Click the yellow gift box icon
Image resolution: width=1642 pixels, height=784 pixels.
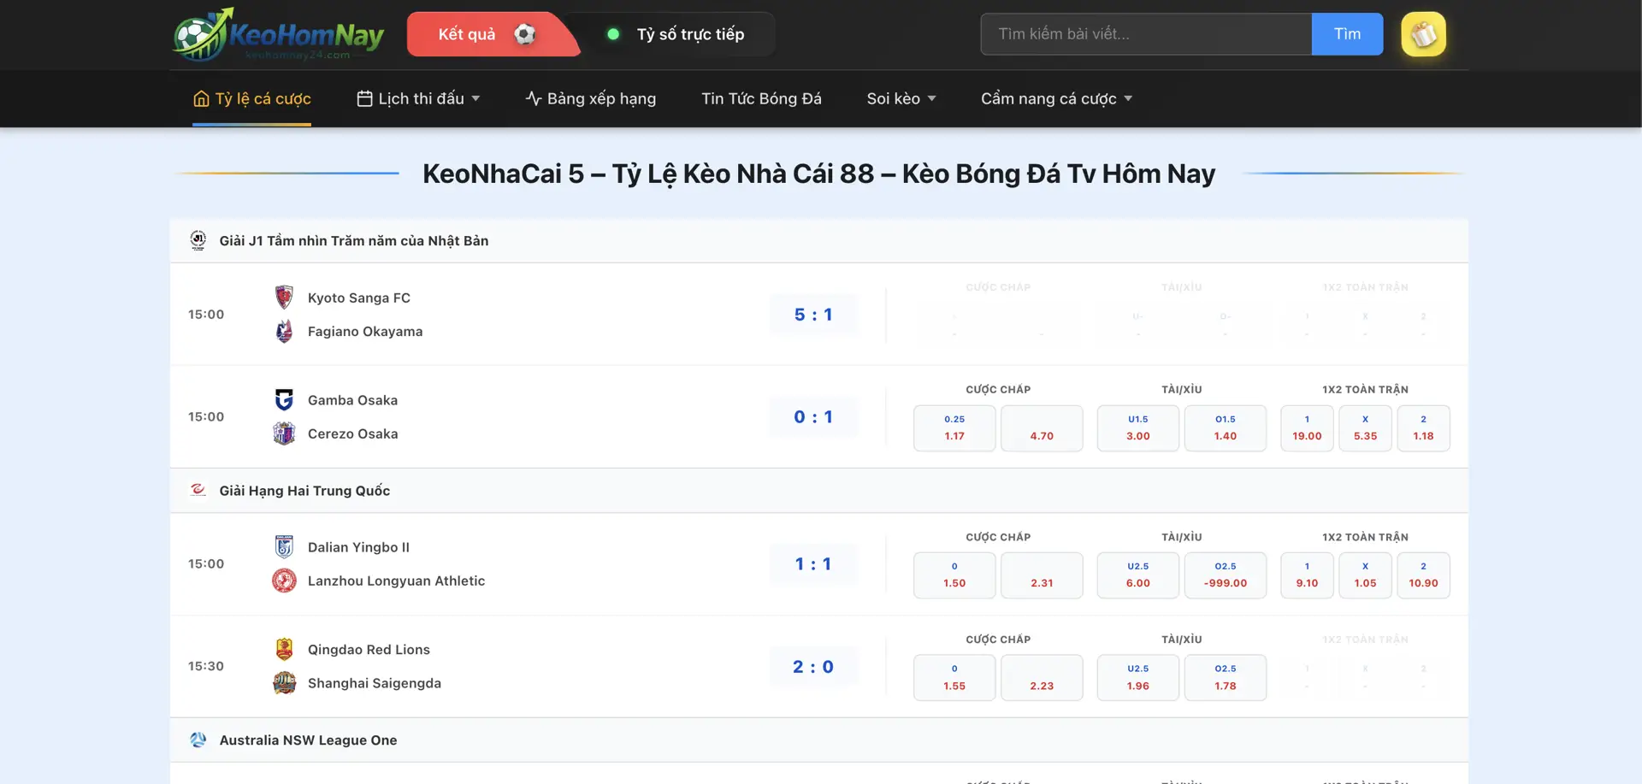[1423, 34]
